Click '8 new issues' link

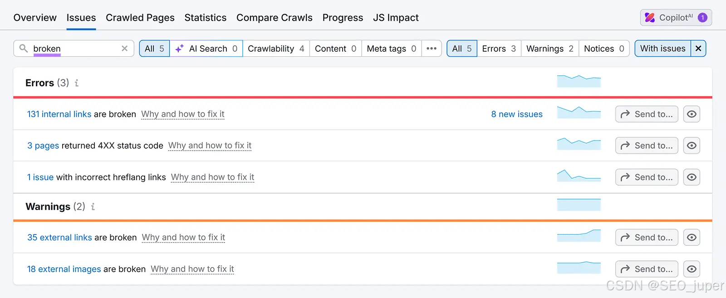[x=517, y=114]
